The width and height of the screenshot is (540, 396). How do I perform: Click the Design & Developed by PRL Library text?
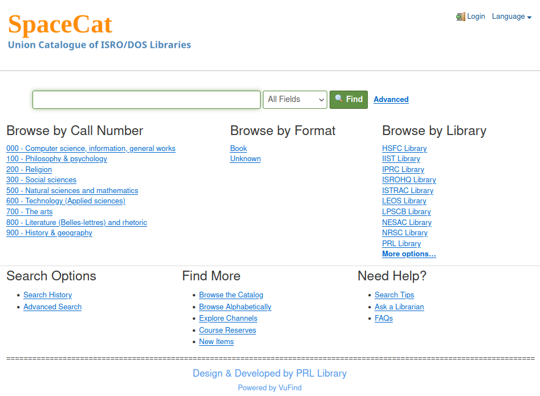pyautogui.click(x=270, y=373)
